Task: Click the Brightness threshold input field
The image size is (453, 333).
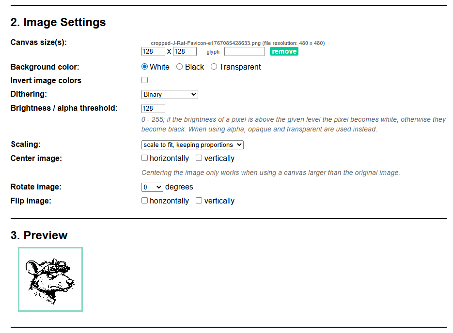Action: 153,108
